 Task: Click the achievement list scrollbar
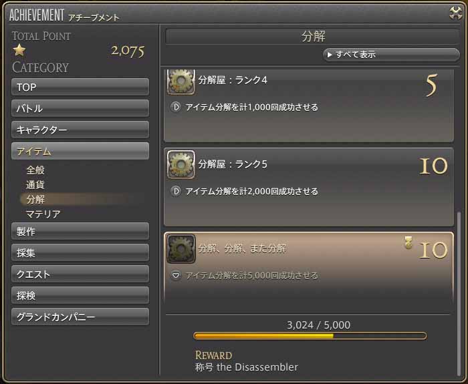click(459, 293)
